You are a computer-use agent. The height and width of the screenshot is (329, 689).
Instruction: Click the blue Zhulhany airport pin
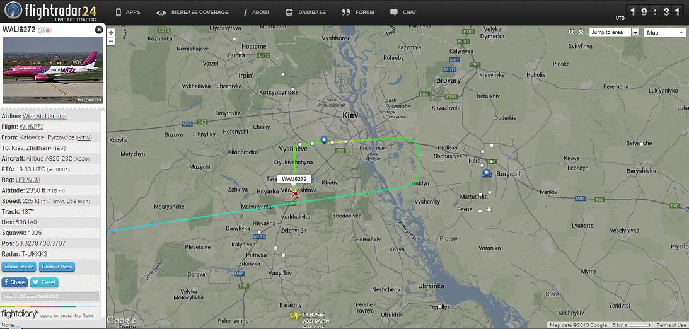pos(324,140)
